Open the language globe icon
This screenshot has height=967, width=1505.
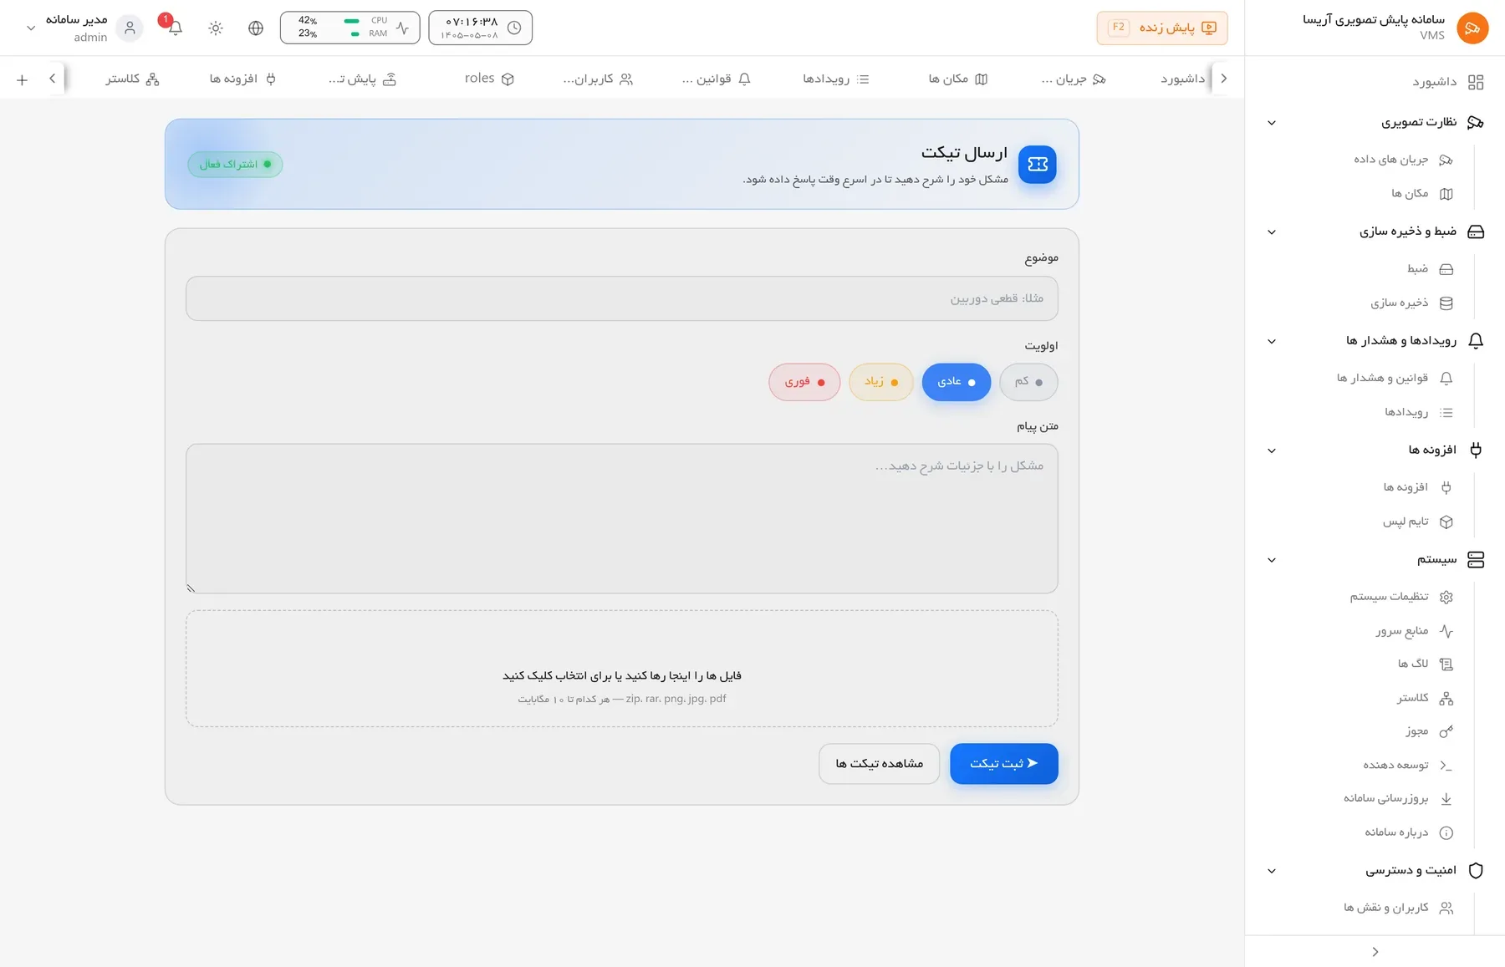click(x=256, y=28)
